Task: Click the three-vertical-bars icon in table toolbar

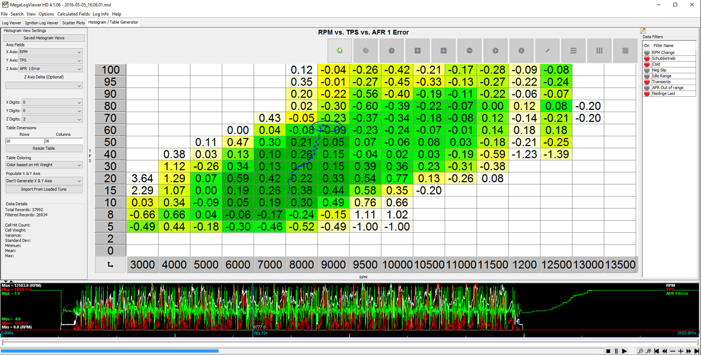Action: [x=599, y=51]
